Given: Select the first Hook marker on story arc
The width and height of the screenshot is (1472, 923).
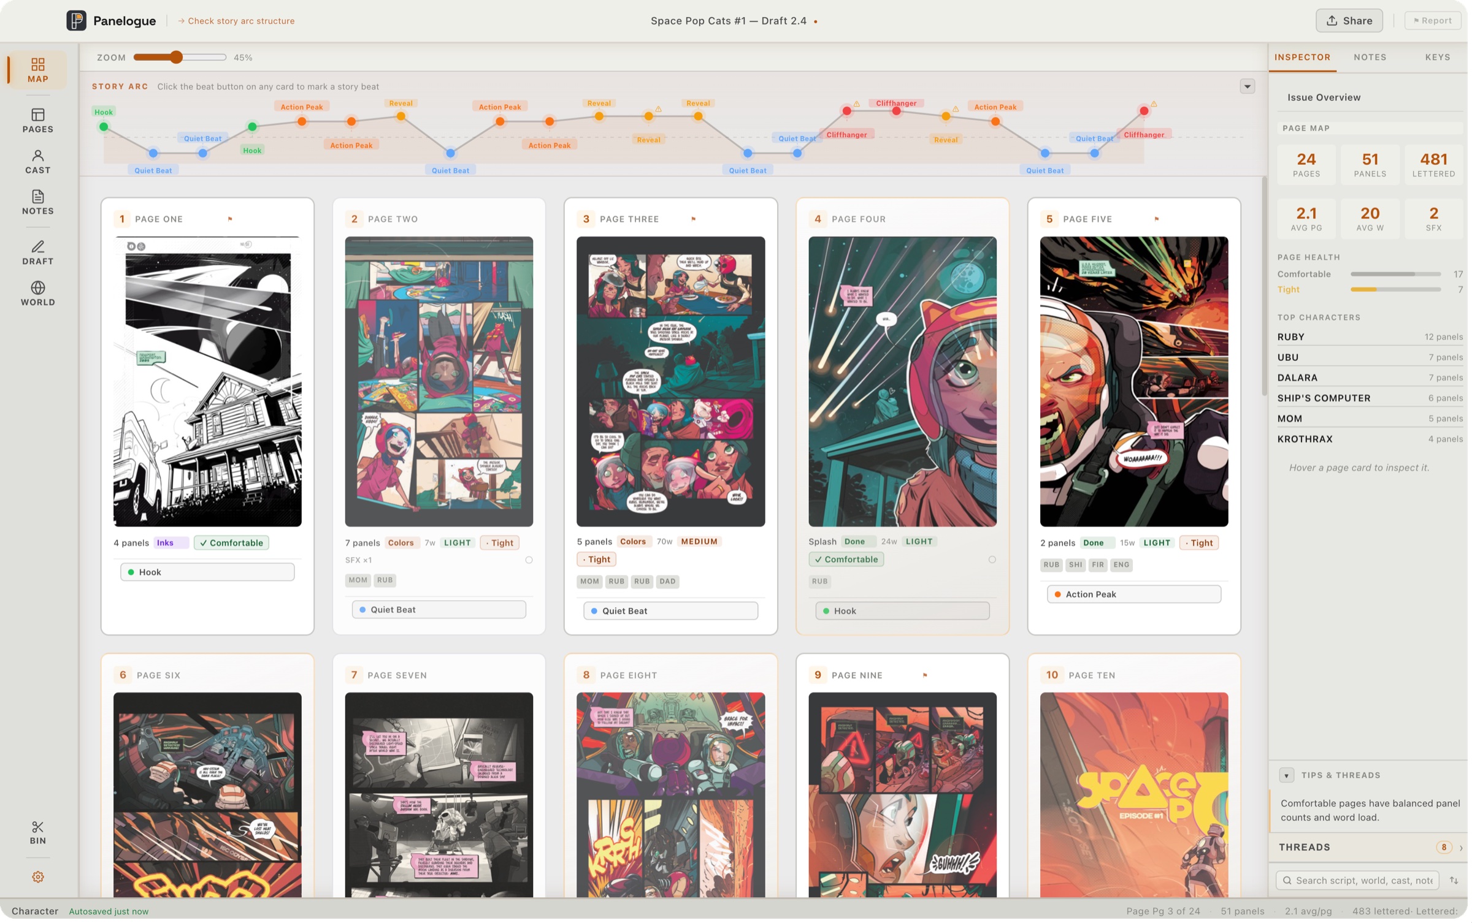Looking at the screenshot, I should tap(104, 127).
